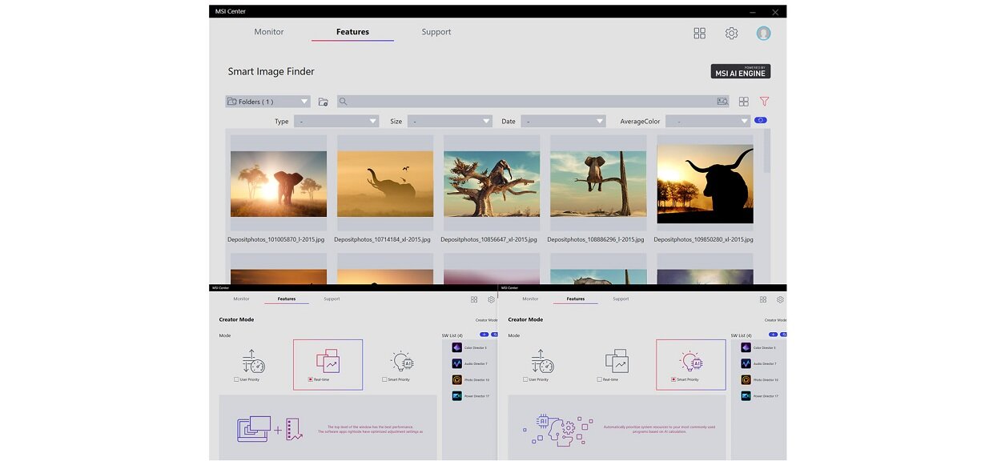Check Smart Priority box in left Creator Mode panel
1001x465 pixels.
(384, 379)
